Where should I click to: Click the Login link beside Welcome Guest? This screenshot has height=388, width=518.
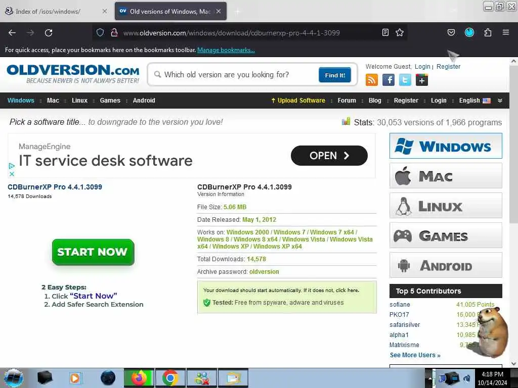422,66
